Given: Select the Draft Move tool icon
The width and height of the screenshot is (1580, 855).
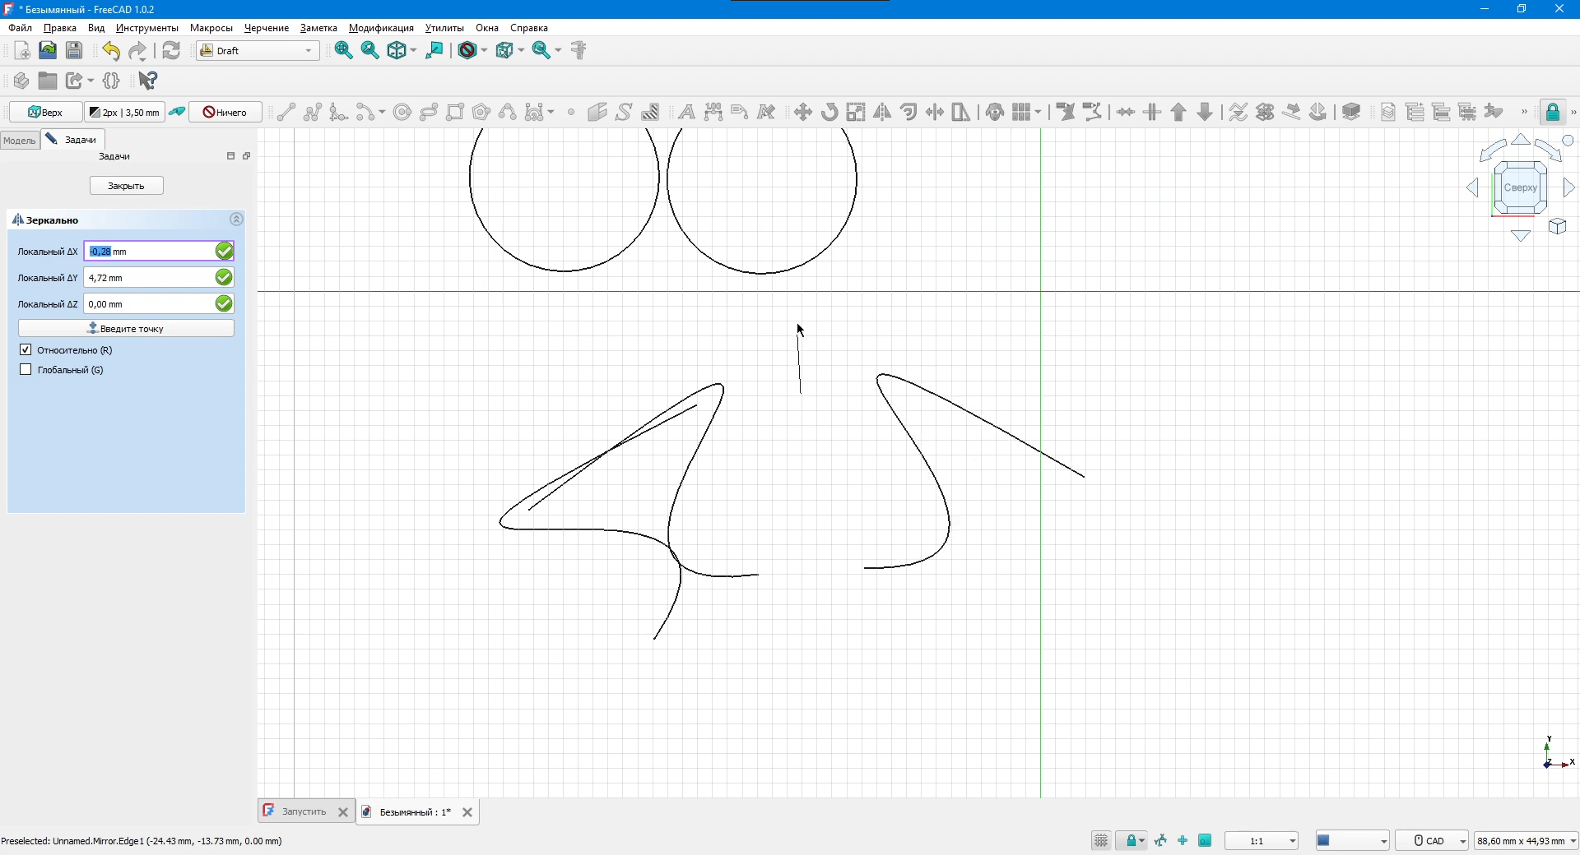Looking at the screenshot, I should click(x=803, y=113).
